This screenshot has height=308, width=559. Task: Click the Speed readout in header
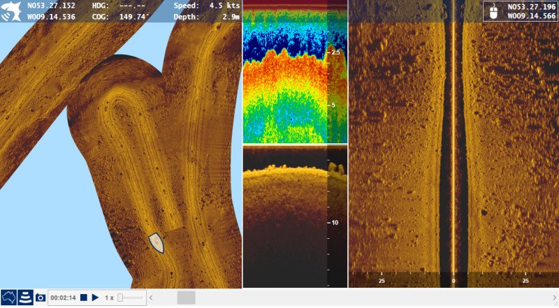[206, 6]
